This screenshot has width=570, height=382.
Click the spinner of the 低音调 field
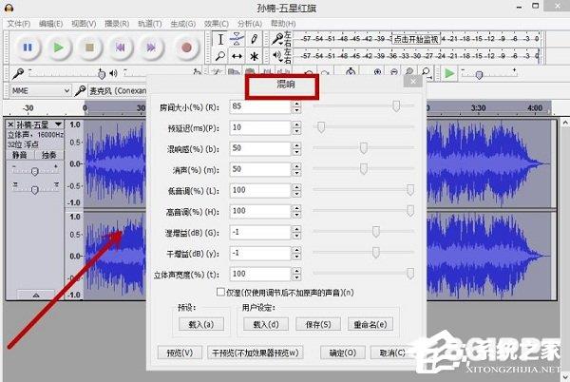coord(296,190)
